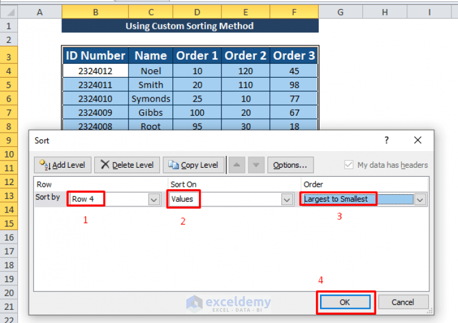Click cell containing Noel
This screenshot has width=458, height=323.
click(150, 70)
